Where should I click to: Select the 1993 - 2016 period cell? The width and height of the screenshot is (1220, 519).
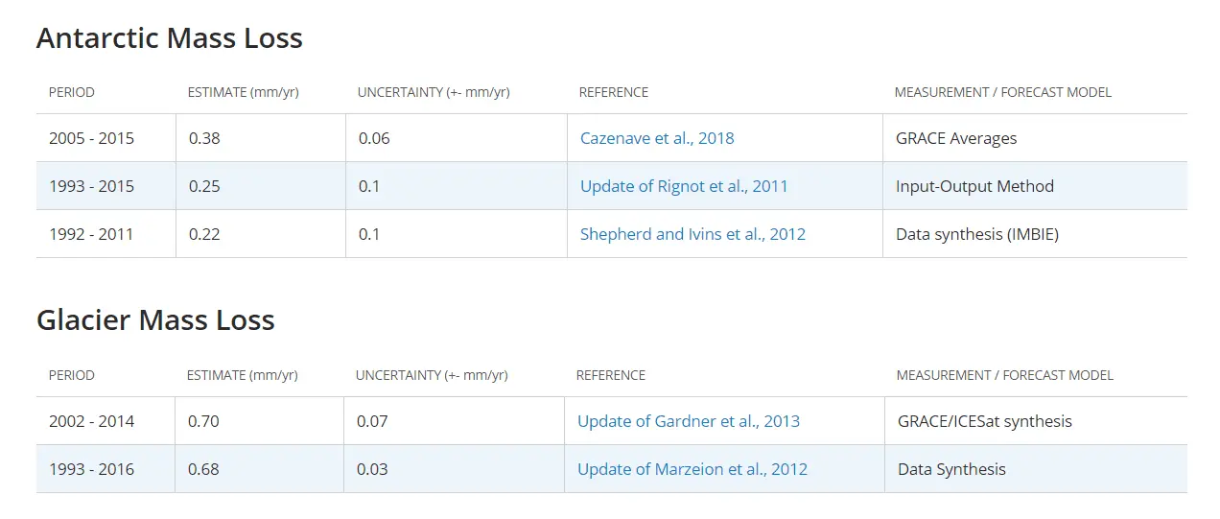click(x=91, y=469)
